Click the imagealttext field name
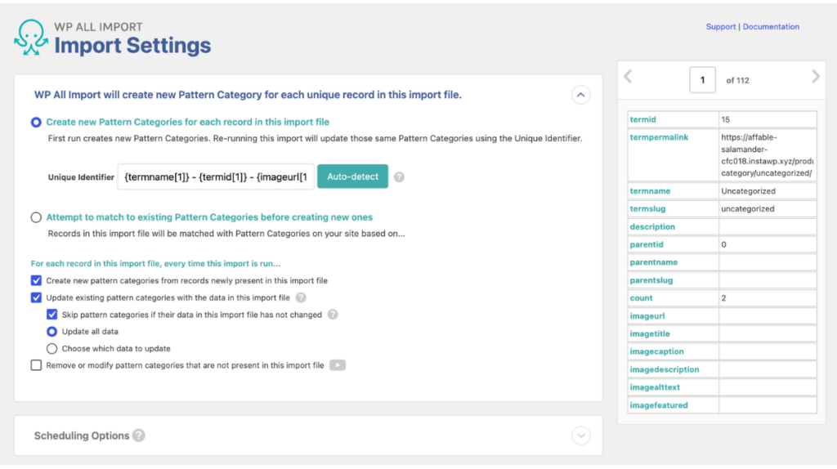Image resolution: width=837 pixels, height=469 pixels. pyautogui.click(x=655, y=387)
